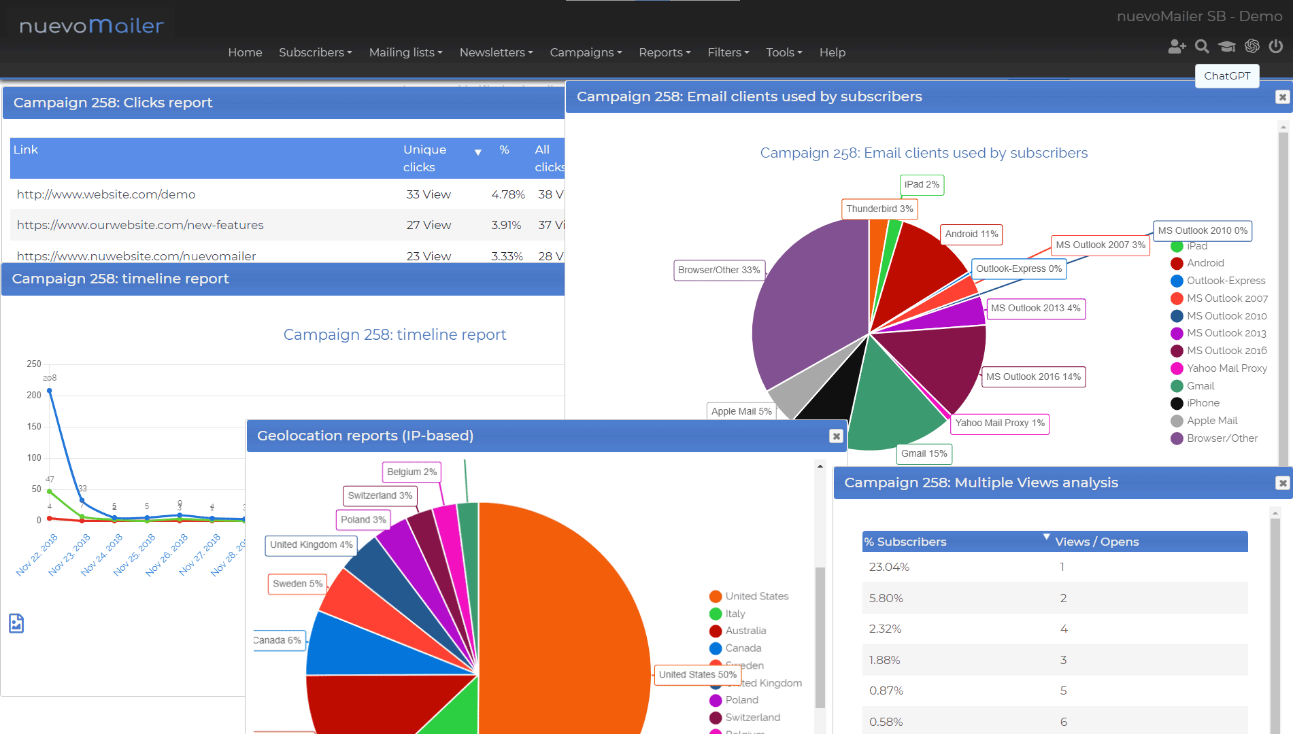Expand the Subscribers dropdown menu

point(316,52)
